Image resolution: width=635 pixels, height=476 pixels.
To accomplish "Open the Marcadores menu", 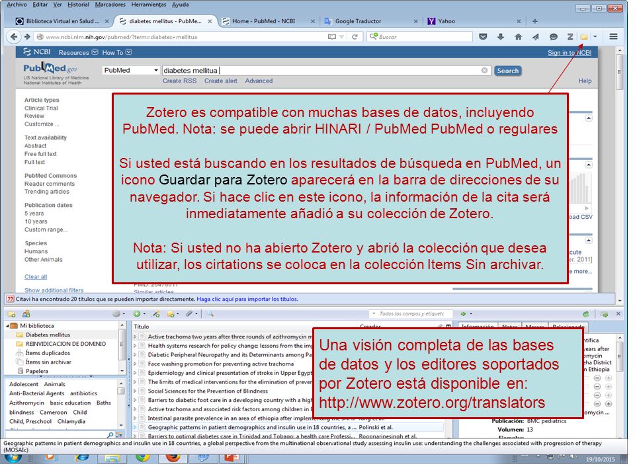I will coord(110,5).
